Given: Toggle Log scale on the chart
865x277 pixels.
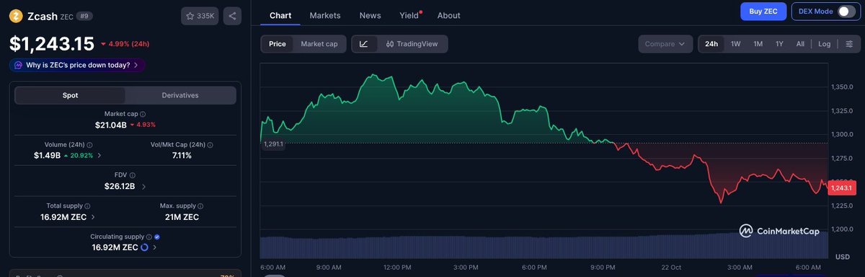Looking at the screenshot, I should 825,44.
